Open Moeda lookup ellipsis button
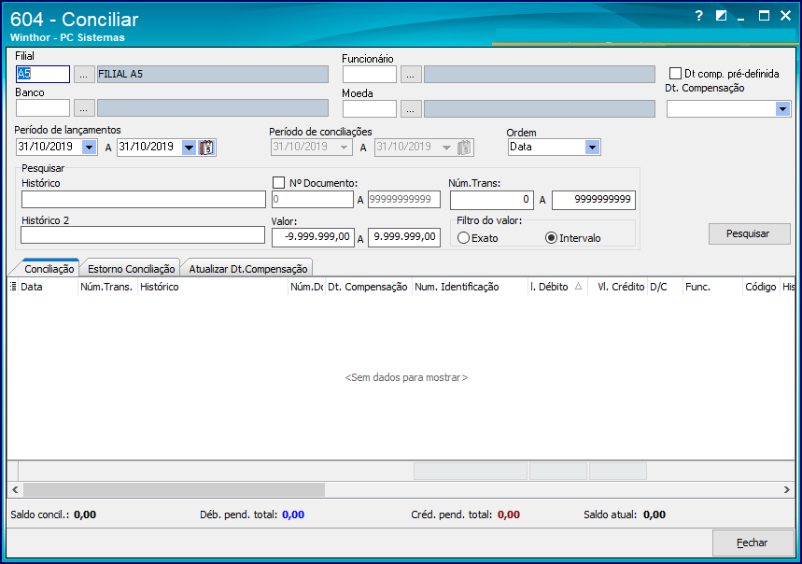802x564 pixels. coord(411,108)
